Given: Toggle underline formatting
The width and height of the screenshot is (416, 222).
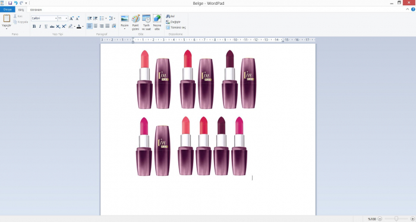Looking at the screenshot, I should 46,27.
